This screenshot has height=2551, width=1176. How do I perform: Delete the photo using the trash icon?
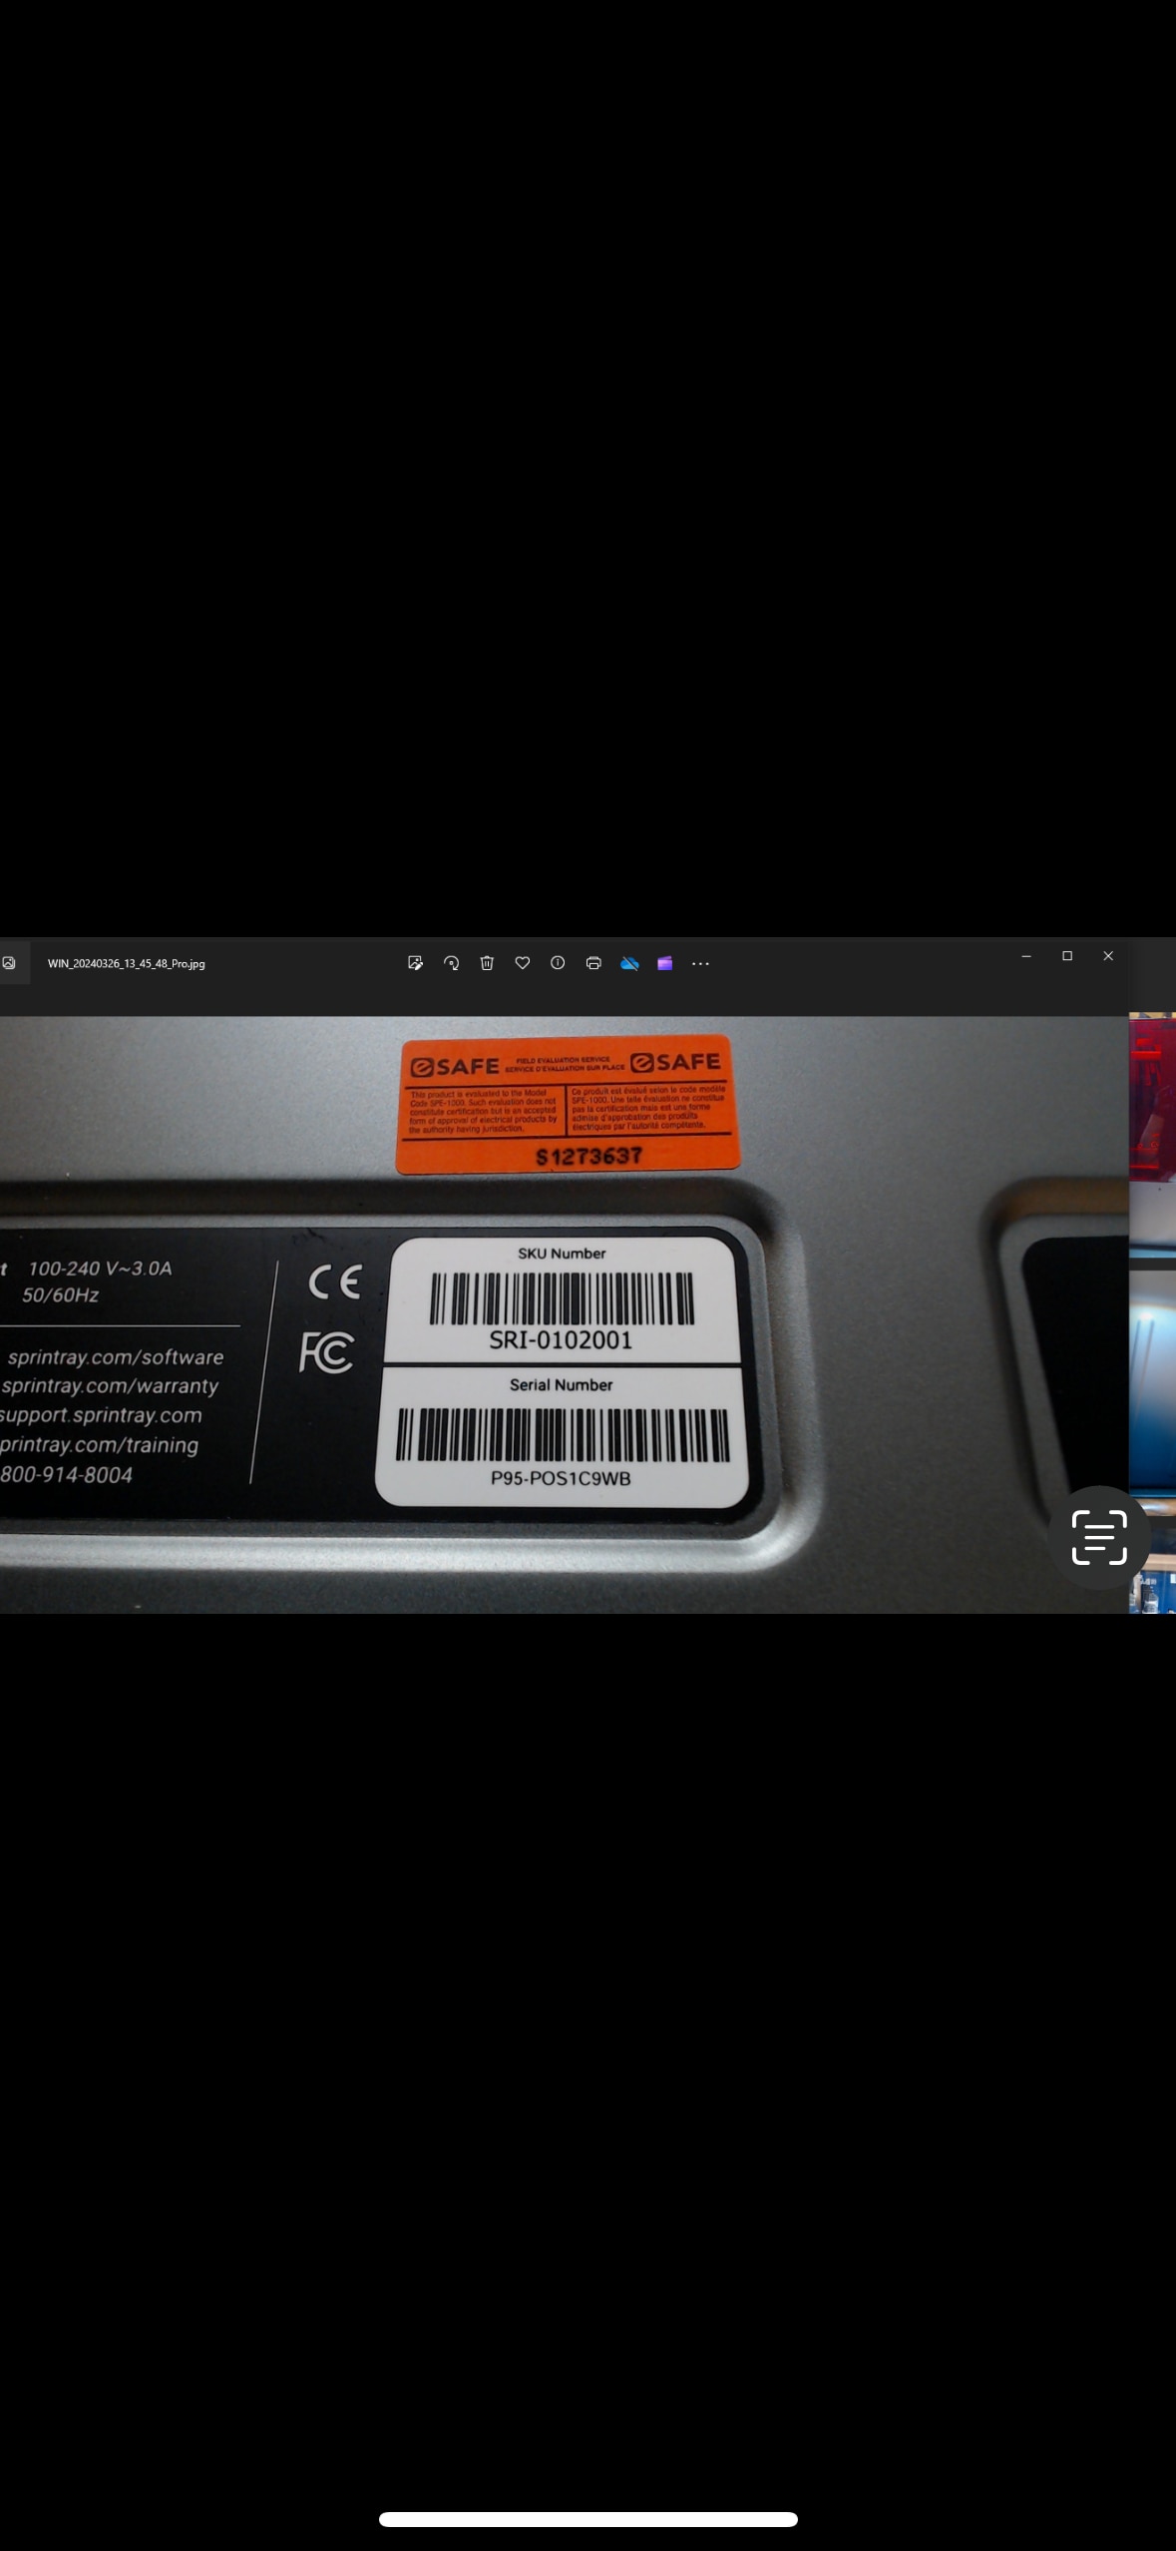click(487, 963)
